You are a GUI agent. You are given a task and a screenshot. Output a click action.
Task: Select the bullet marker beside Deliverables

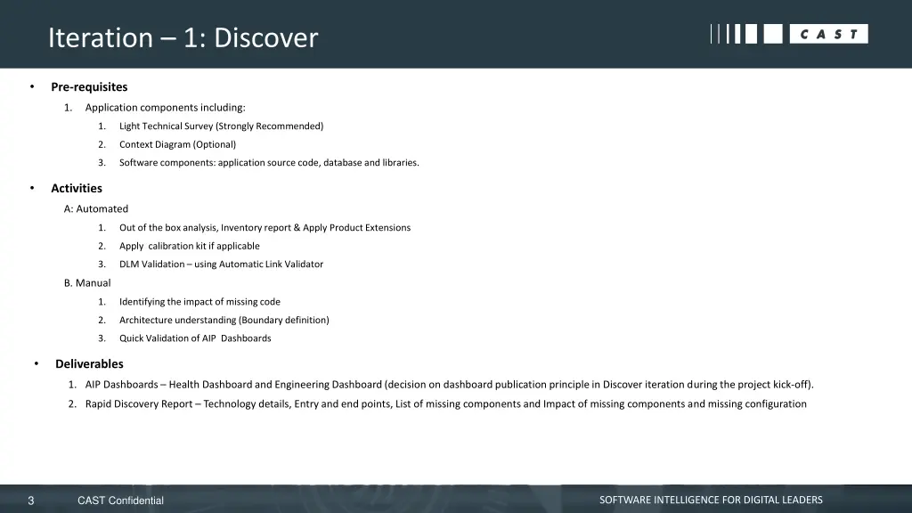[35, 363]
